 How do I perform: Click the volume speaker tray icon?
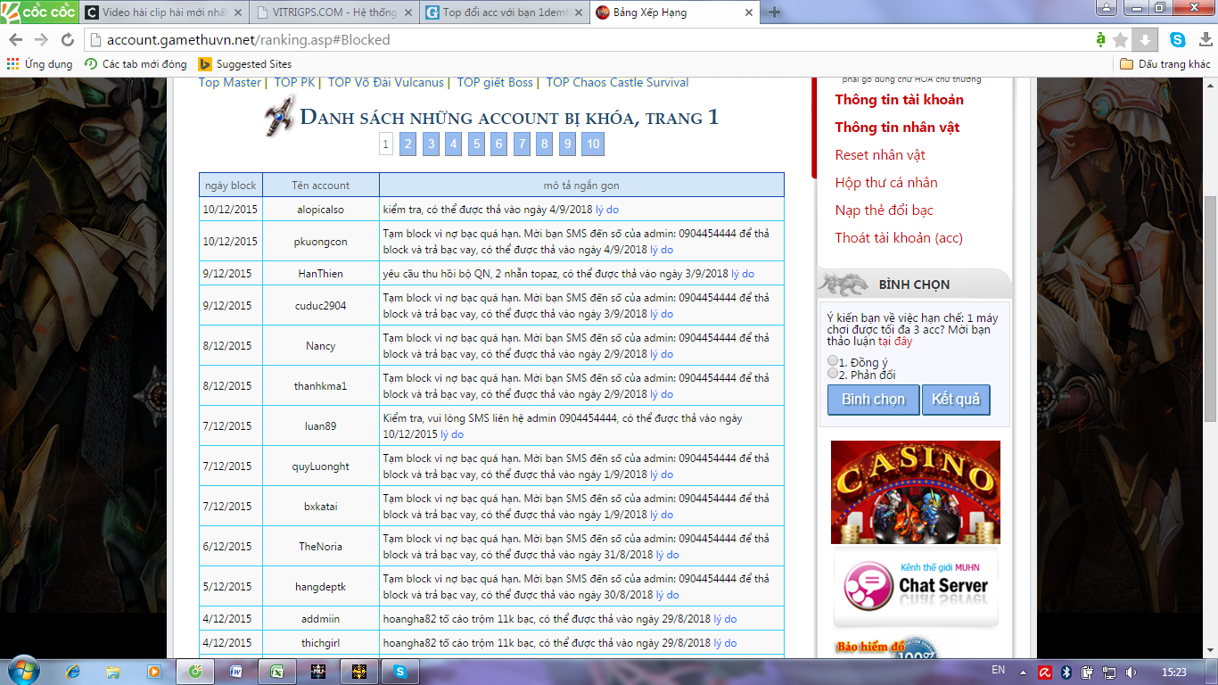[x=1131, y=671]
